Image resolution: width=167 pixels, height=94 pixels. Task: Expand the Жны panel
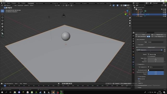139,81
